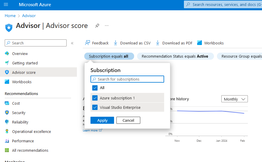Focus the Search for subscriptions field
Viewport: 262px width, 162px height.
(127, 79)
